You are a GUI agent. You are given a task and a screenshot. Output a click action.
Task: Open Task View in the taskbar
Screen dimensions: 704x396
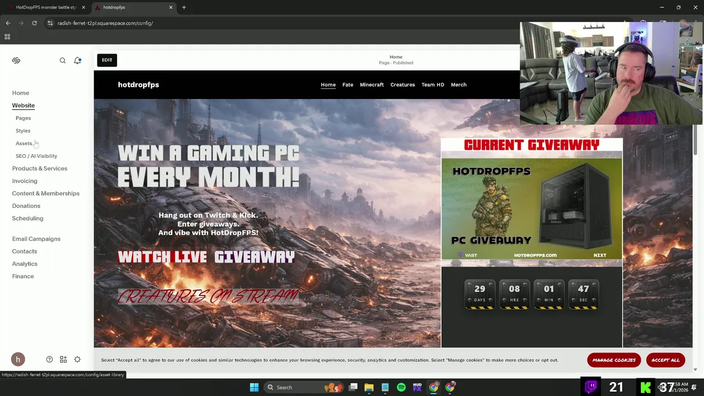click(x=353, y=387)
